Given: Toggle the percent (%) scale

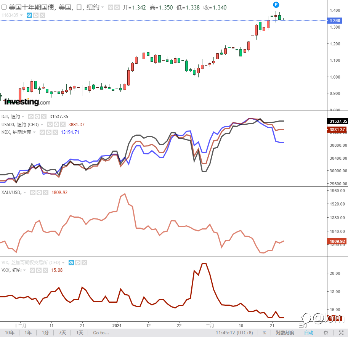Looking at the screenshot, I should click(264, 333).
